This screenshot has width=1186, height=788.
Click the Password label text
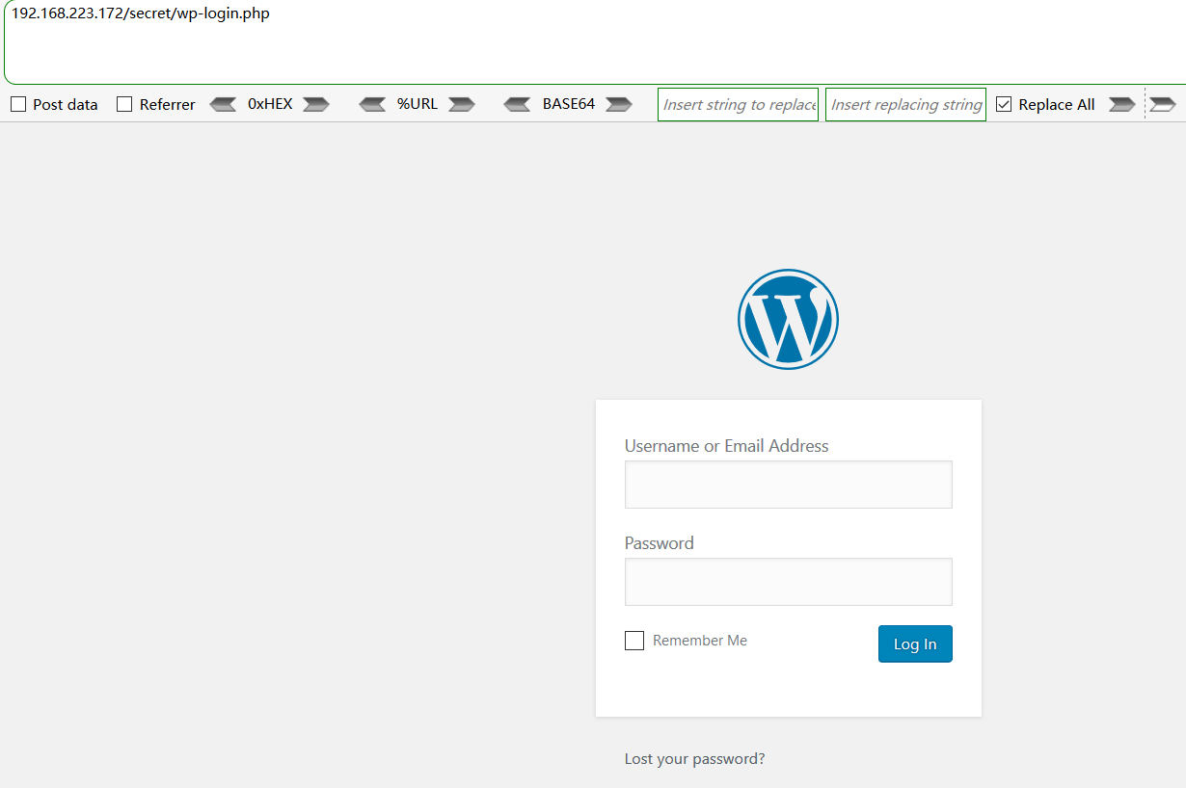click(x=660, y=543)
